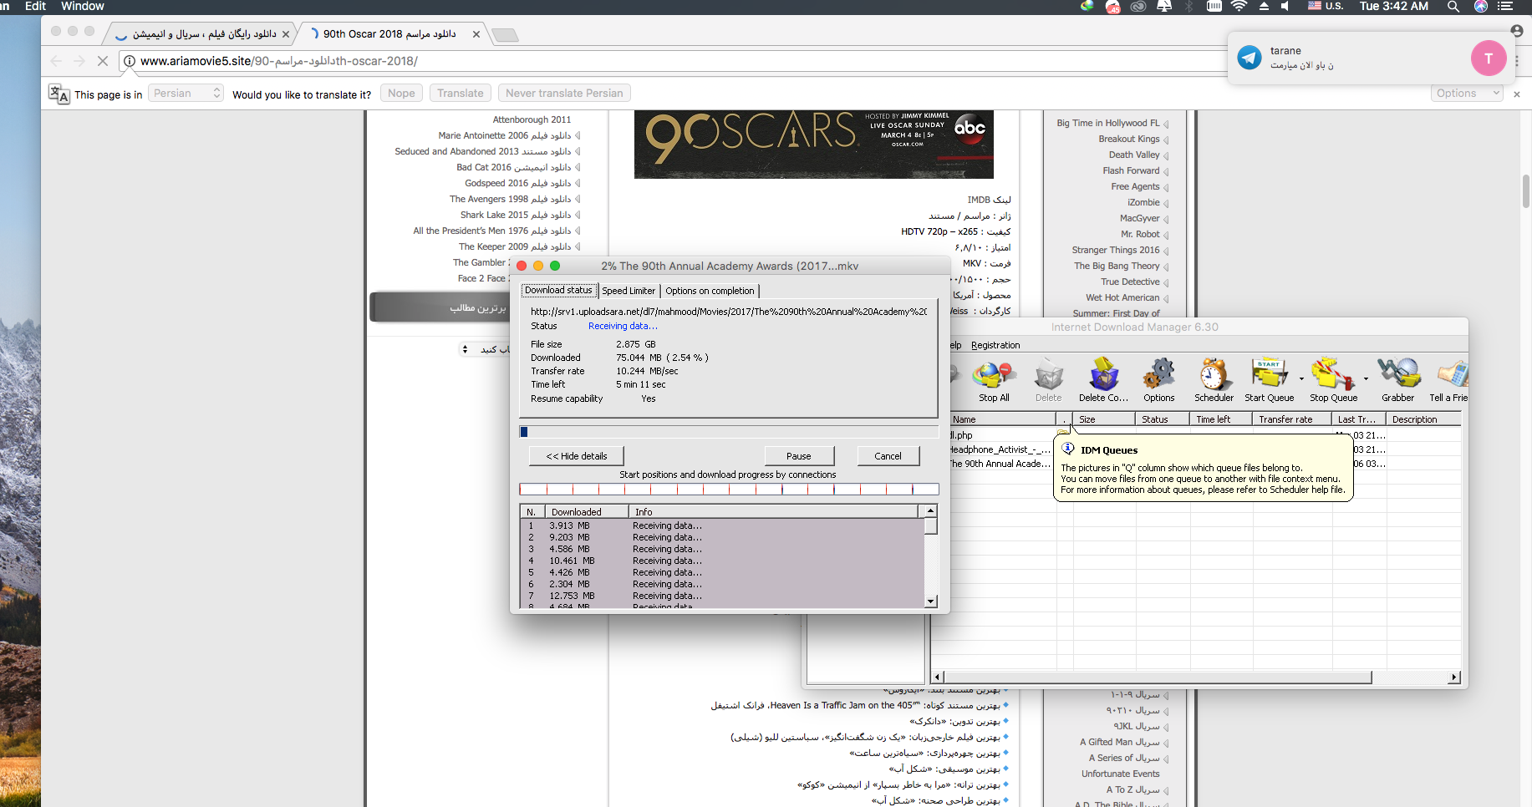Viewport: 1532px width, 807px height.
Task: Open the translate Options dropdown
Action: 1467,94
